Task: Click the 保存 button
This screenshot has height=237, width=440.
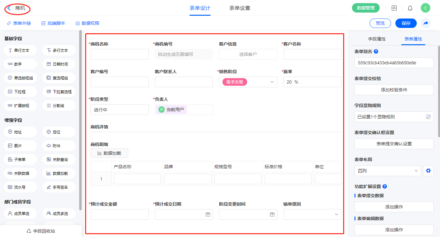Action: pyautogui.click(x=406, y=23)
